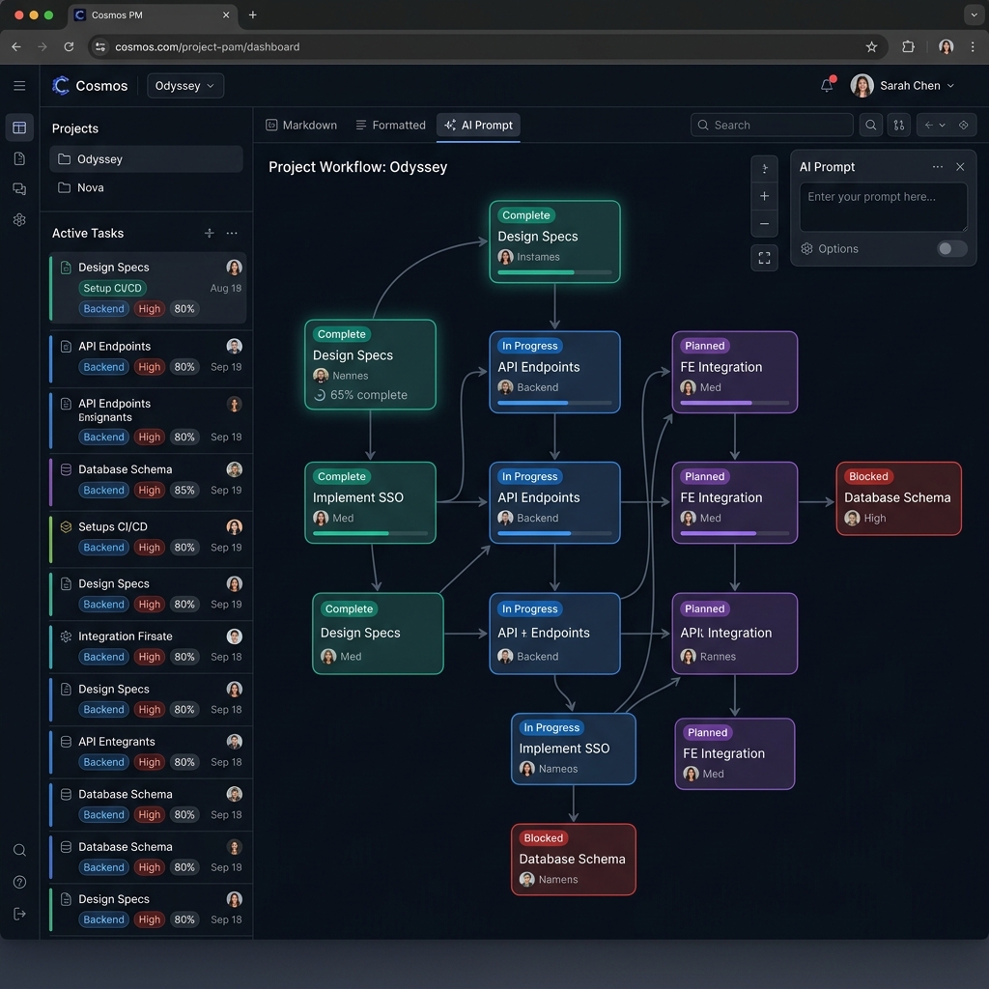Zoom in using the plus control on canvas
This screenshot has width=989, height=989.
coord(764,196)
